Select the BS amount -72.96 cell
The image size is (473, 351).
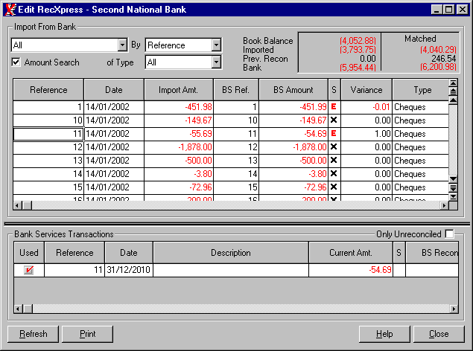[293, 187]
